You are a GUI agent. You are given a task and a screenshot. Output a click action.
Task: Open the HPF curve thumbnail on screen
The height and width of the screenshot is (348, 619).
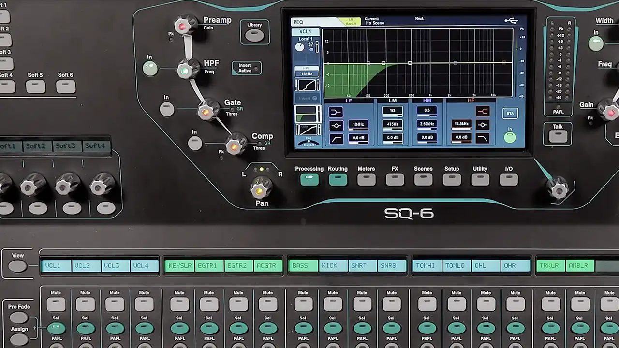click(x=307, y=85)
